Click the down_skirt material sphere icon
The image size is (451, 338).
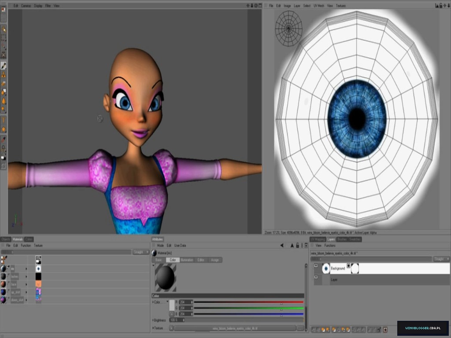click(x=4, y=300)
